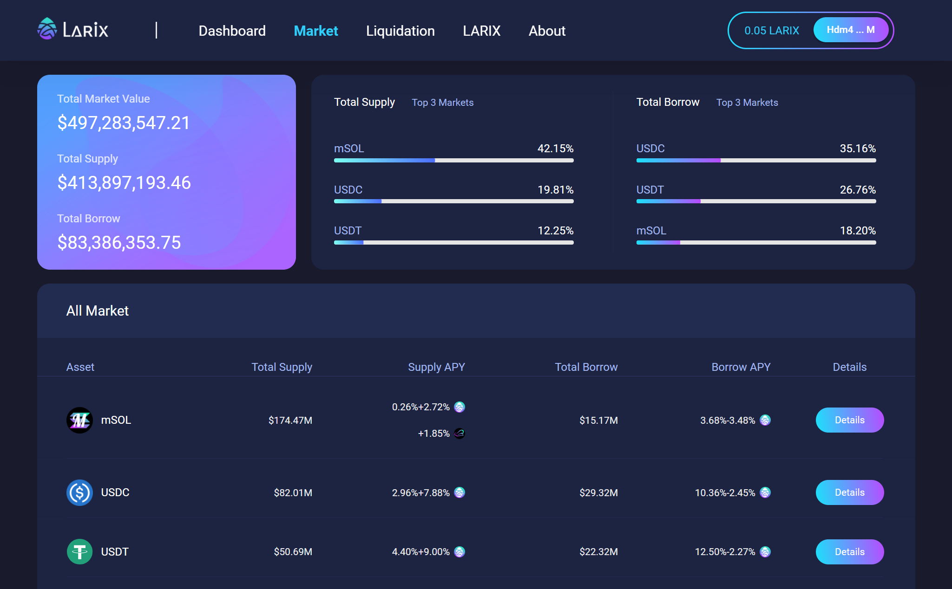Click the mSOL token icon

tap(79, 420)
